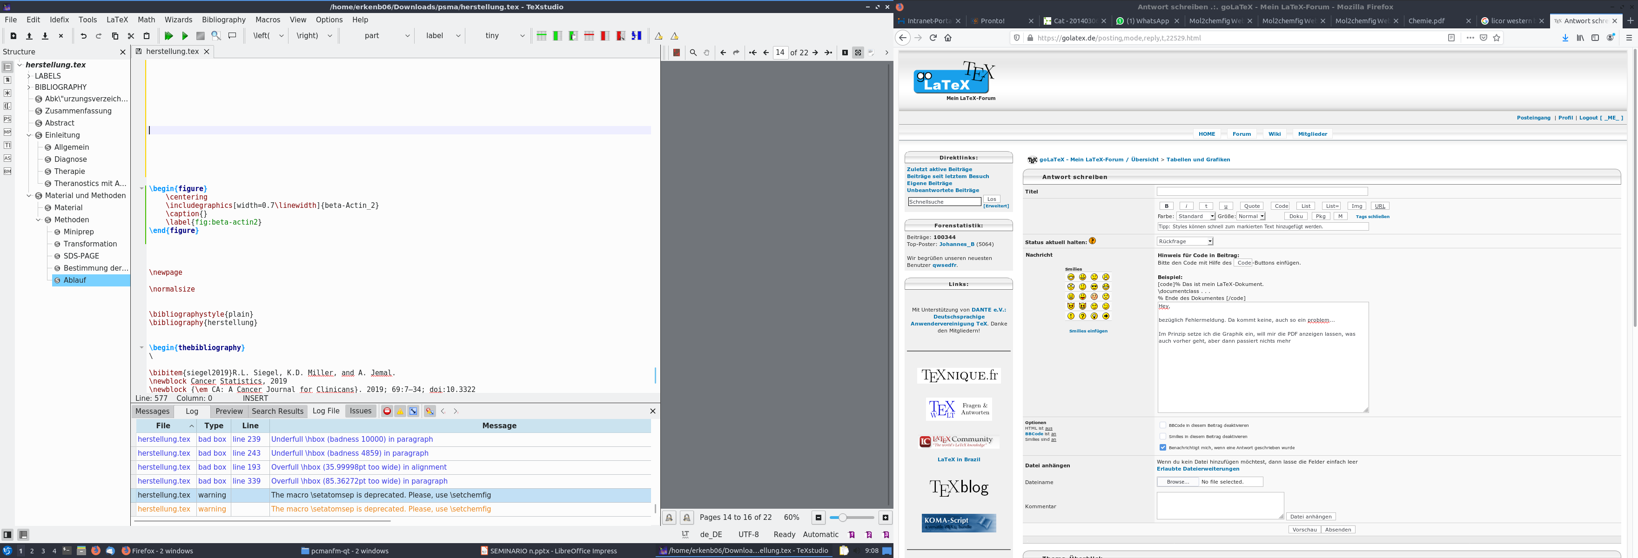Click the Undo icon in TeXstudio toolbar

(x=83, y=36)
